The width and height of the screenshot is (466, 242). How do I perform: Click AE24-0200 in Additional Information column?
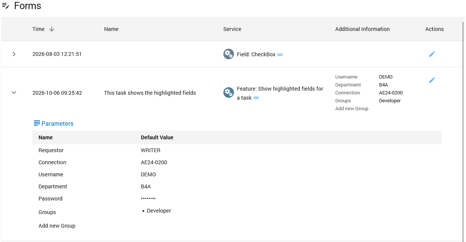391,93
